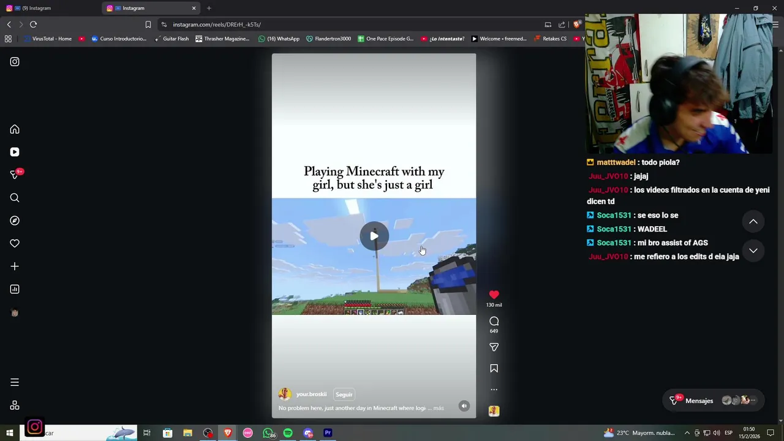The height and width of the screenshot is (441, 784).
Task: Open Explore compass icon in the sidebar
Action: 15,221
